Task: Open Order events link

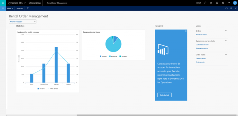Action: pyautogui.click(x=200, y=62)
